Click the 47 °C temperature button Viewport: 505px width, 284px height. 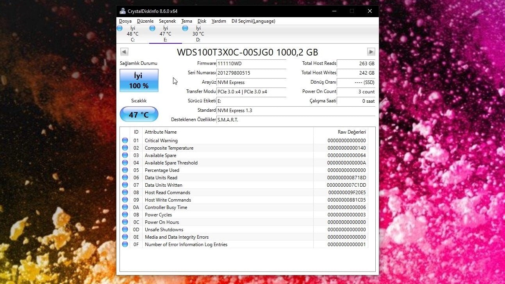tap(139, 114)
